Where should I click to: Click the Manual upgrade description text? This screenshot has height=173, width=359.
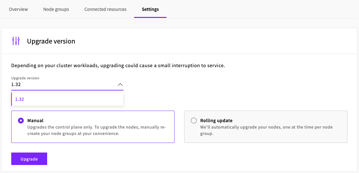point(96,130)
